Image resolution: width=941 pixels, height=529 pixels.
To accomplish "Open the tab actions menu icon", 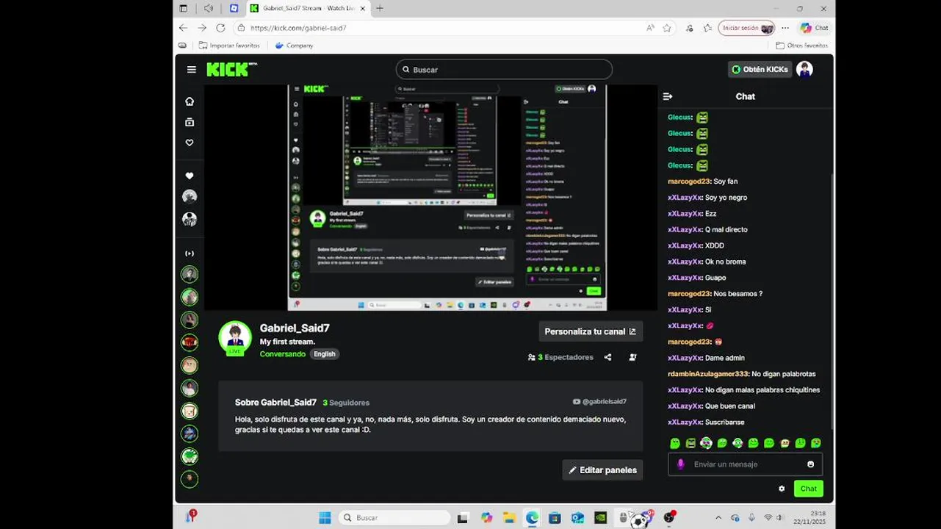I will (184, 8).
